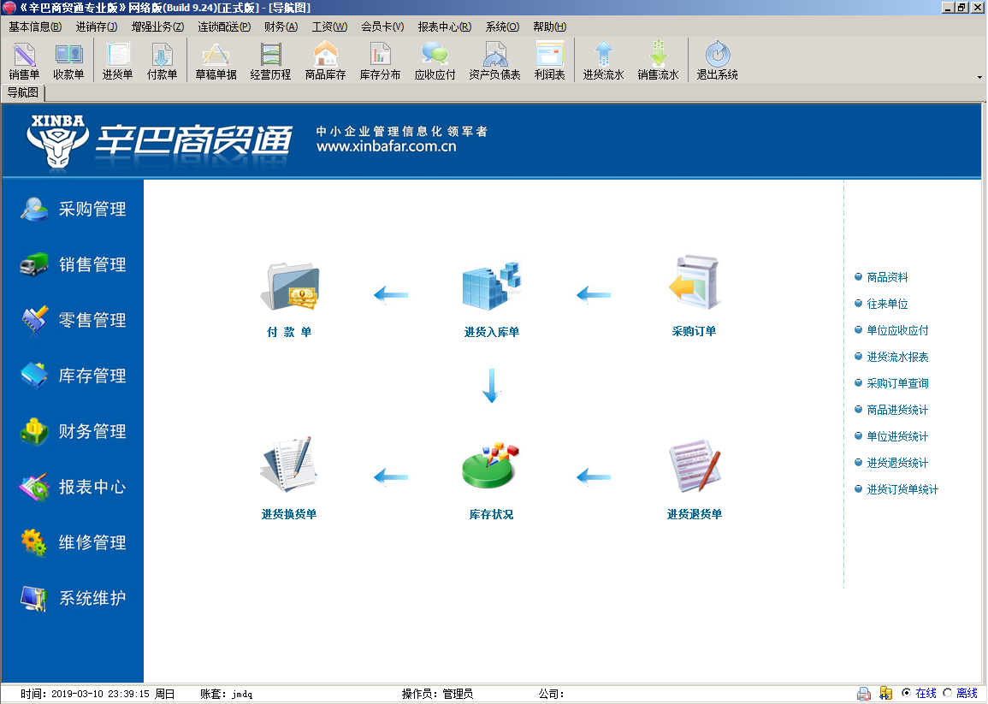Select 销售管理 in the sidebar
The image size is (988, 704).
[x=92, y=265]
